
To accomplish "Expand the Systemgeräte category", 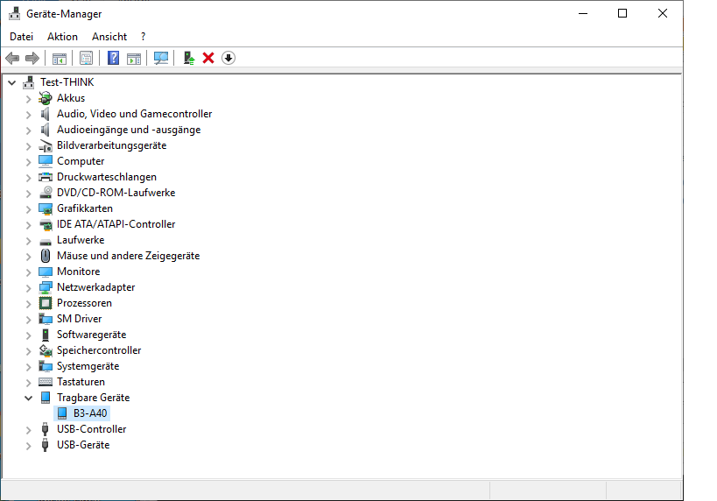I will (28, 367).
